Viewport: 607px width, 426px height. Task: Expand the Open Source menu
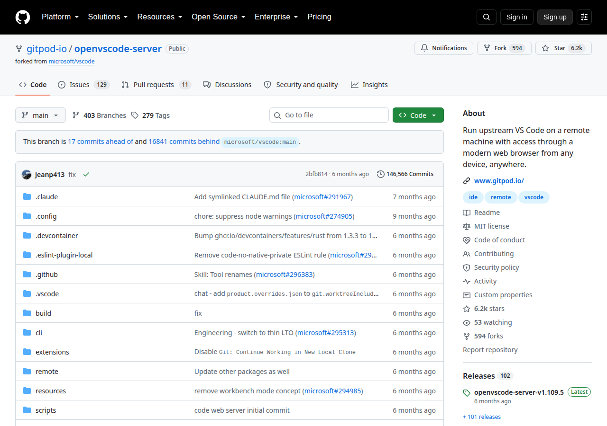218,17
